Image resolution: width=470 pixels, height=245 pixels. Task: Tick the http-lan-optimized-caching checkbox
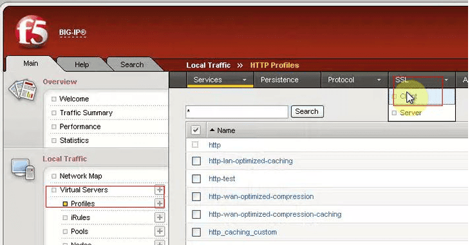(x=196, y=161)
